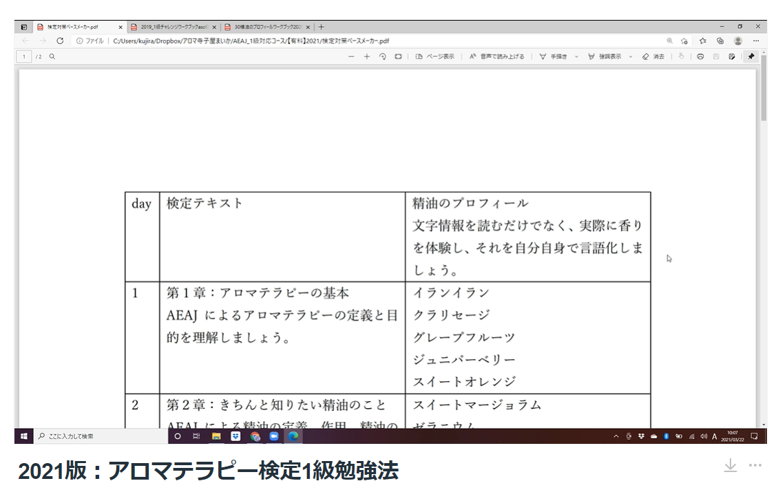Go forward to next page
This screenshot has height=481, width=778.
[x=43, y=41]
